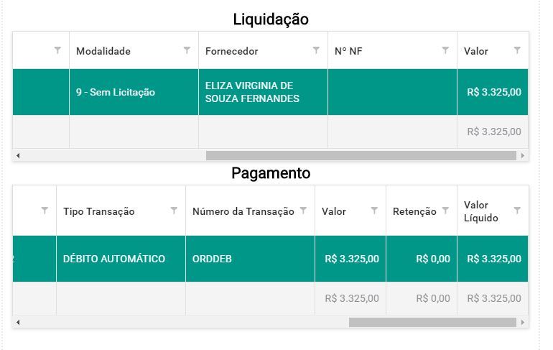Sort by Fornecedor column header

(232, 51)
